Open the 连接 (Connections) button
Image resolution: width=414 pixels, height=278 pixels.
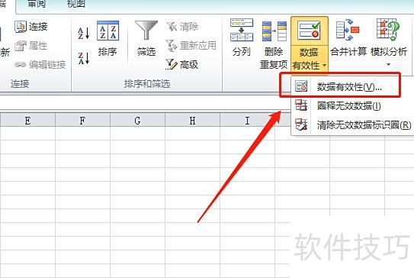point(31,27)
